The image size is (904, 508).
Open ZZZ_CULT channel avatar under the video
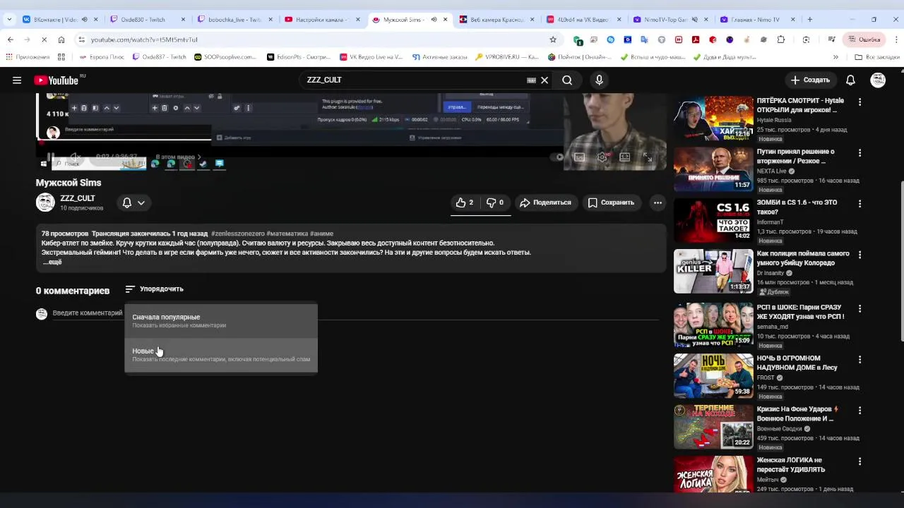pyautogui.click(x=45, y=202)
